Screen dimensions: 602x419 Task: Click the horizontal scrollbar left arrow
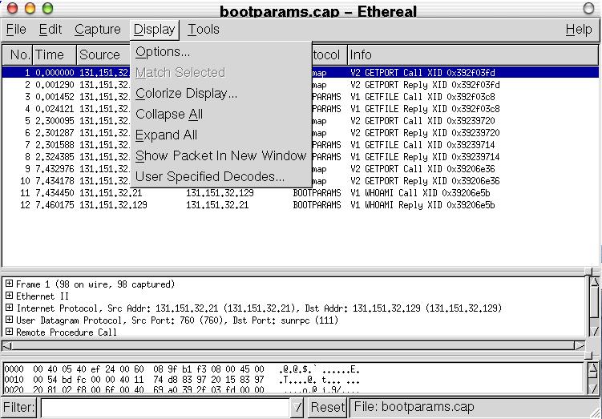(6, 346)
